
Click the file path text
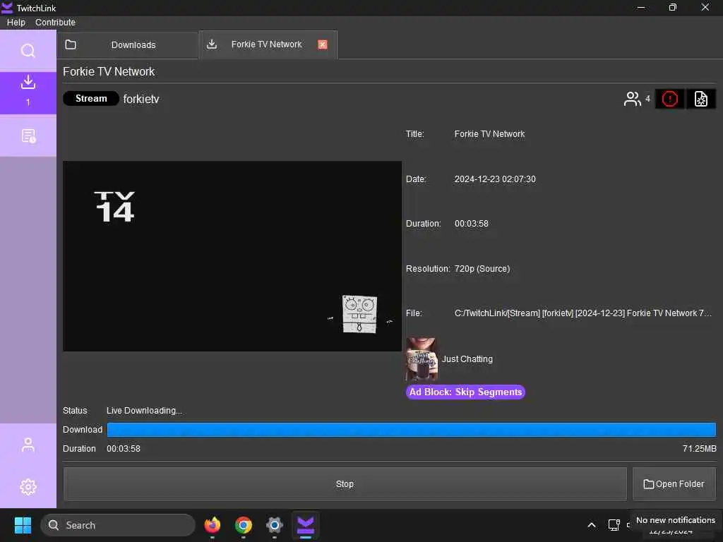[x=583, y=313]
